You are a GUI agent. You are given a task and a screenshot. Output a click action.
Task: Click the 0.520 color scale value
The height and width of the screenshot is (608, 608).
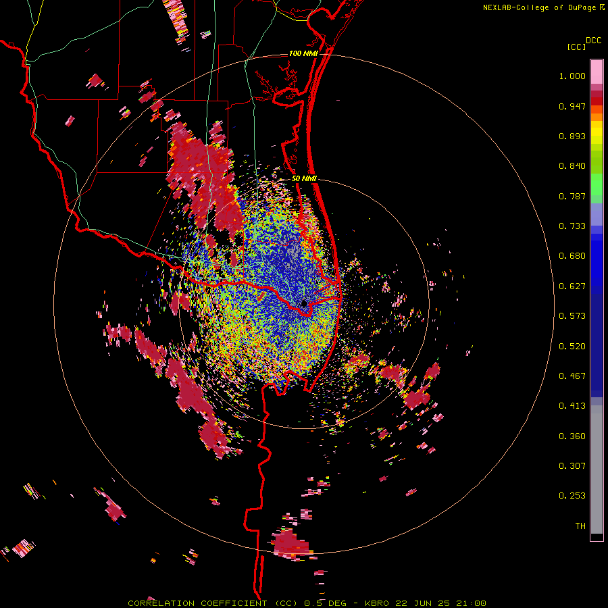[x=572, y=347]
